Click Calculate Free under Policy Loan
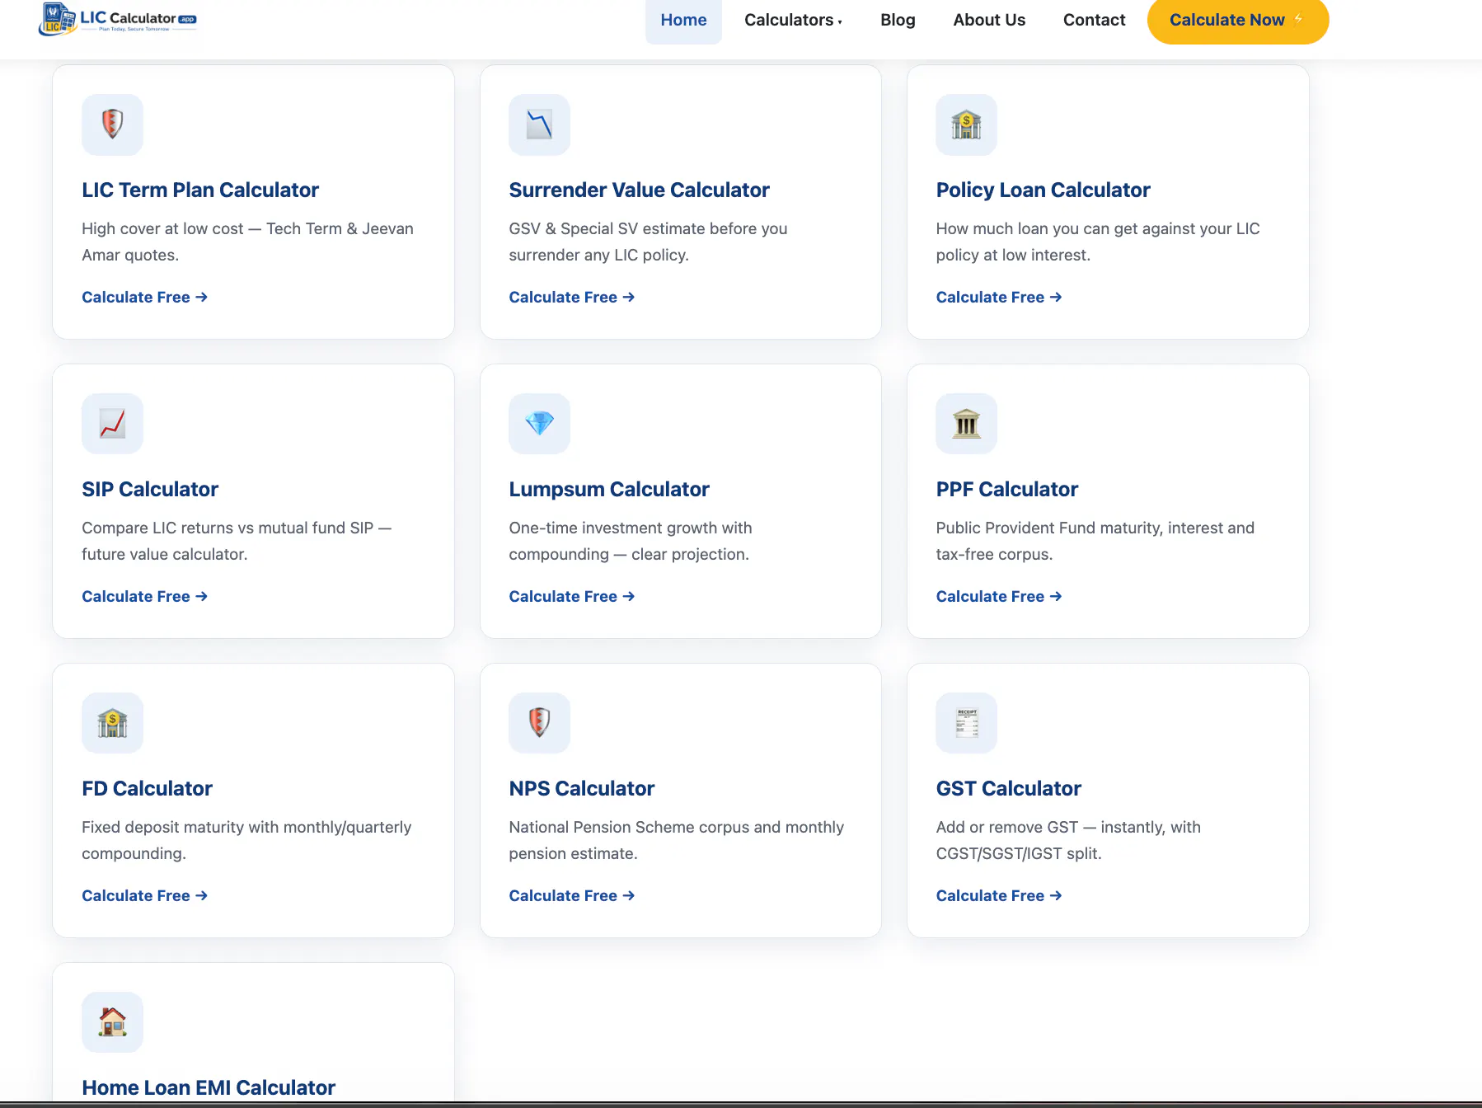The image size is (1482, 1108). point(998,298)
